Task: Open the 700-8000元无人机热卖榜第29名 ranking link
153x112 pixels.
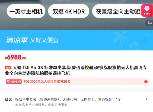Action: click(x=47, y=82)
